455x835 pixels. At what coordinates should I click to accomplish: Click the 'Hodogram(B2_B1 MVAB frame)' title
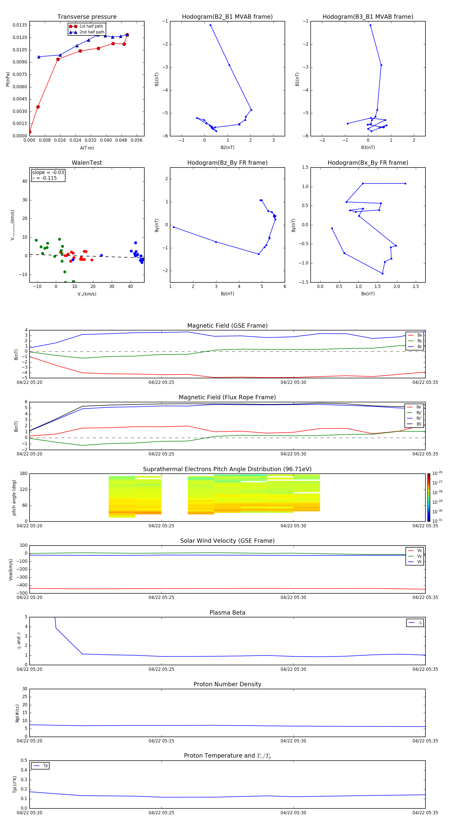[x=227, y=16]
